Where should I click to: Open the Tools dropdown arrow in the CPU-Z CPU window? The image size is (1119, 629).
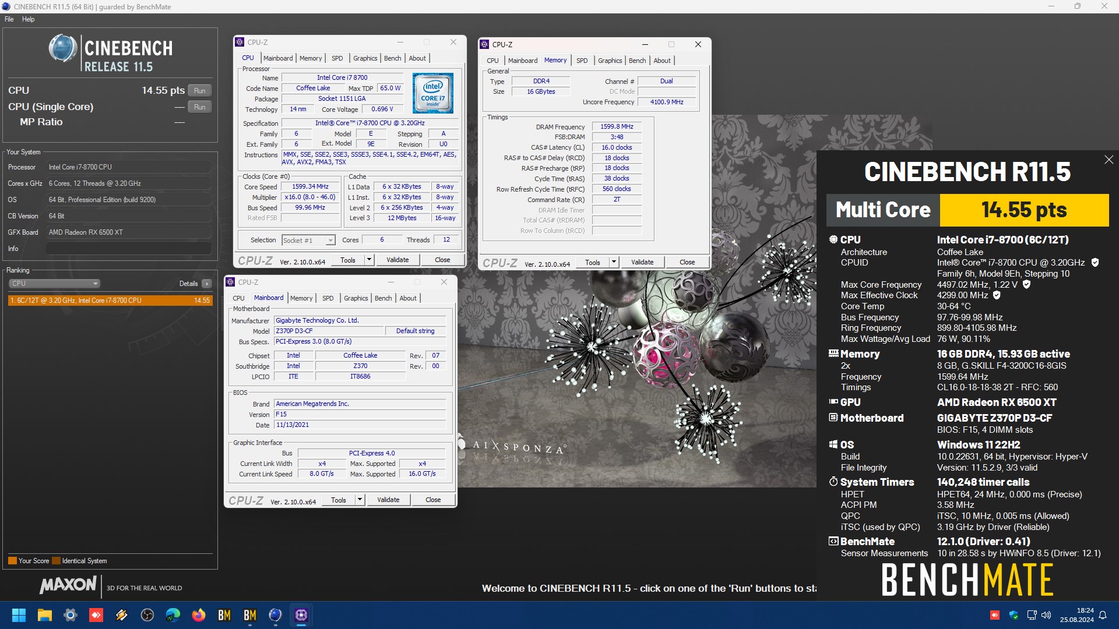(x=369, y=260)
